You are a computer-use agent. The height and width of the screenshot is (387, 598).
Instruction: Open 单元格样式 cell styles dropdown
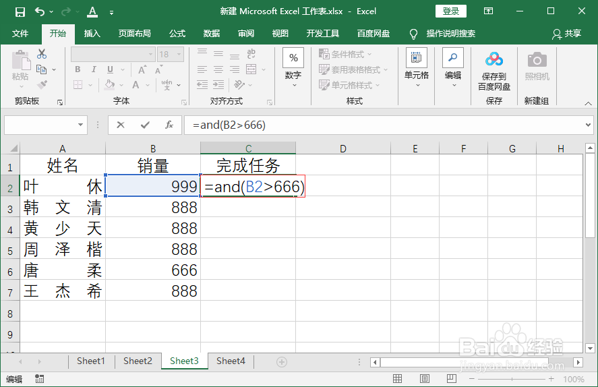coord(349,85)
